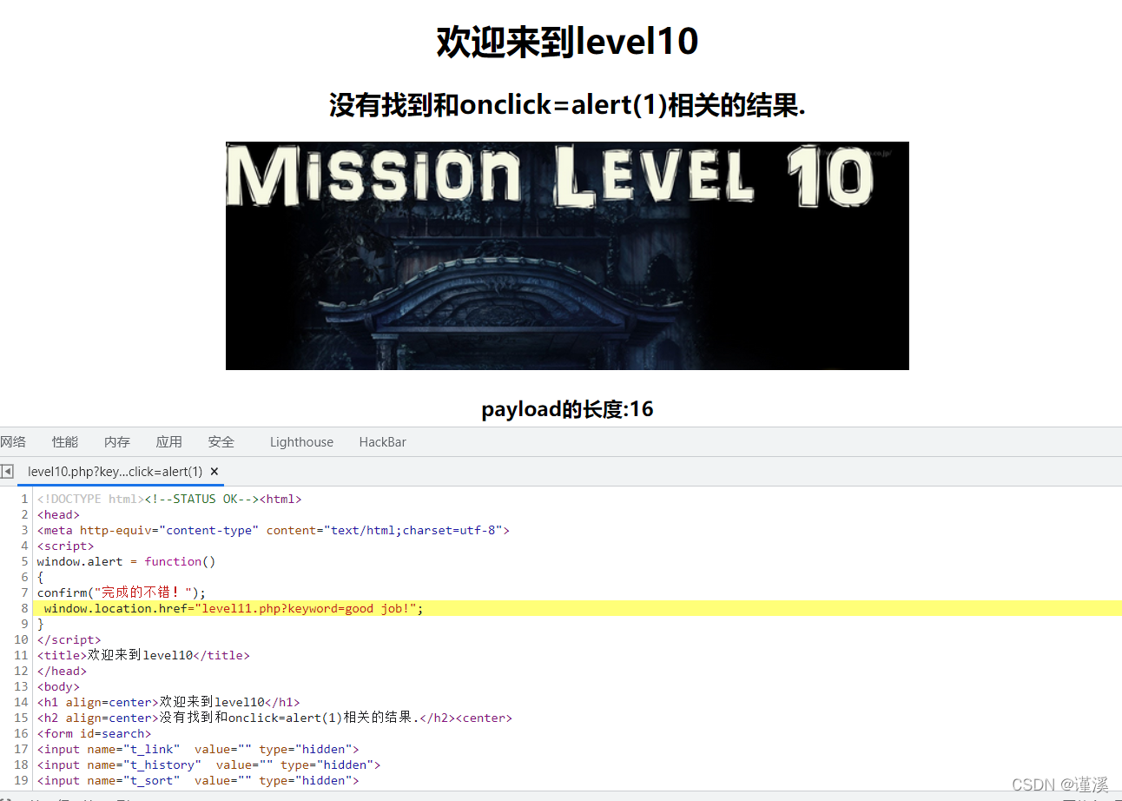Click line number 19 in the gutter
1122x801 pixels.
(22, 781)
